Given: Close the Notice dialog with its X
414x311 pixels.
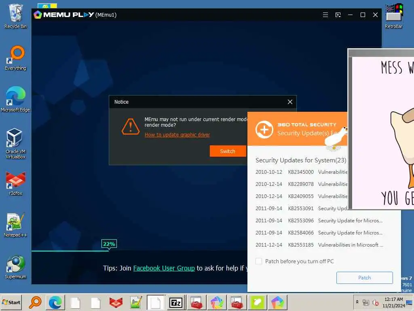Looking at the screenshot, I should 290,102.
